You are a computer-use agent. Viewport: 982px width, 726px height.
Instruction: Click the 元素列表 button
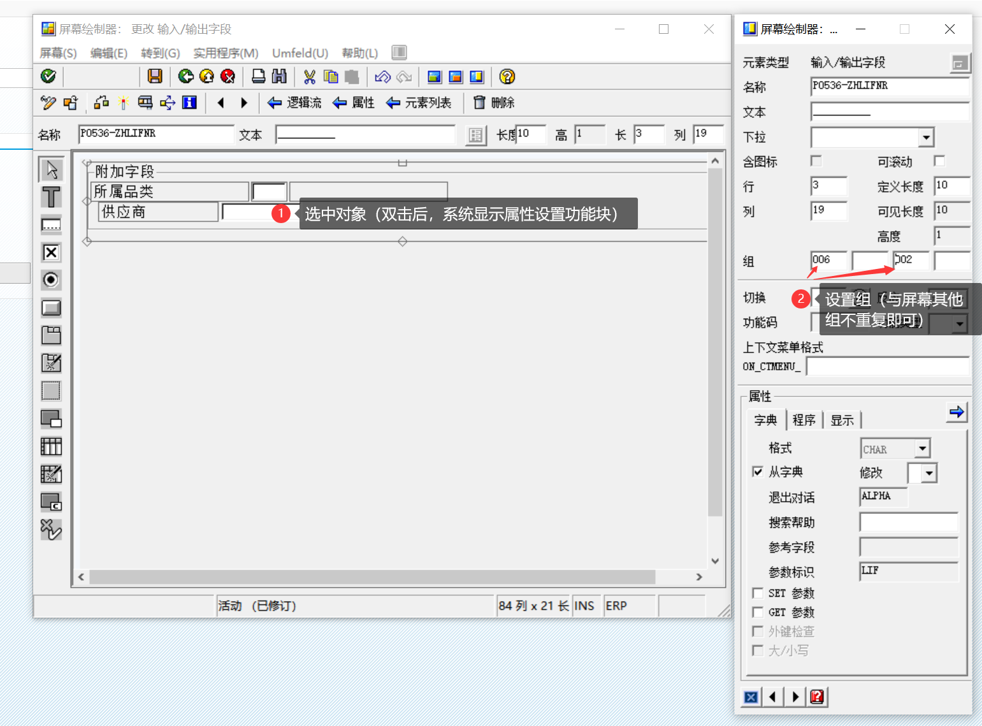(419, 103)
